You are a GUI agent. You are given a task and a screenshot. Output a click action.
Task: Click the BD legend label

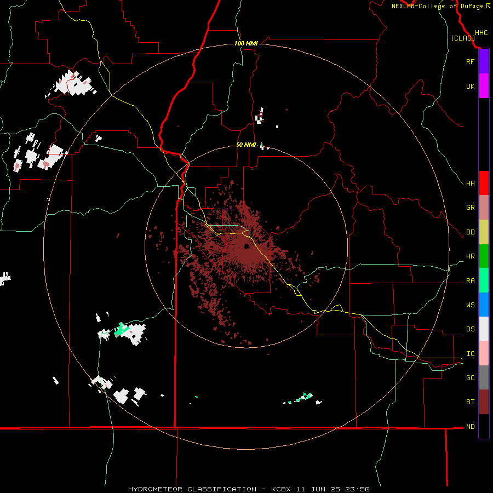pos(470,232)
